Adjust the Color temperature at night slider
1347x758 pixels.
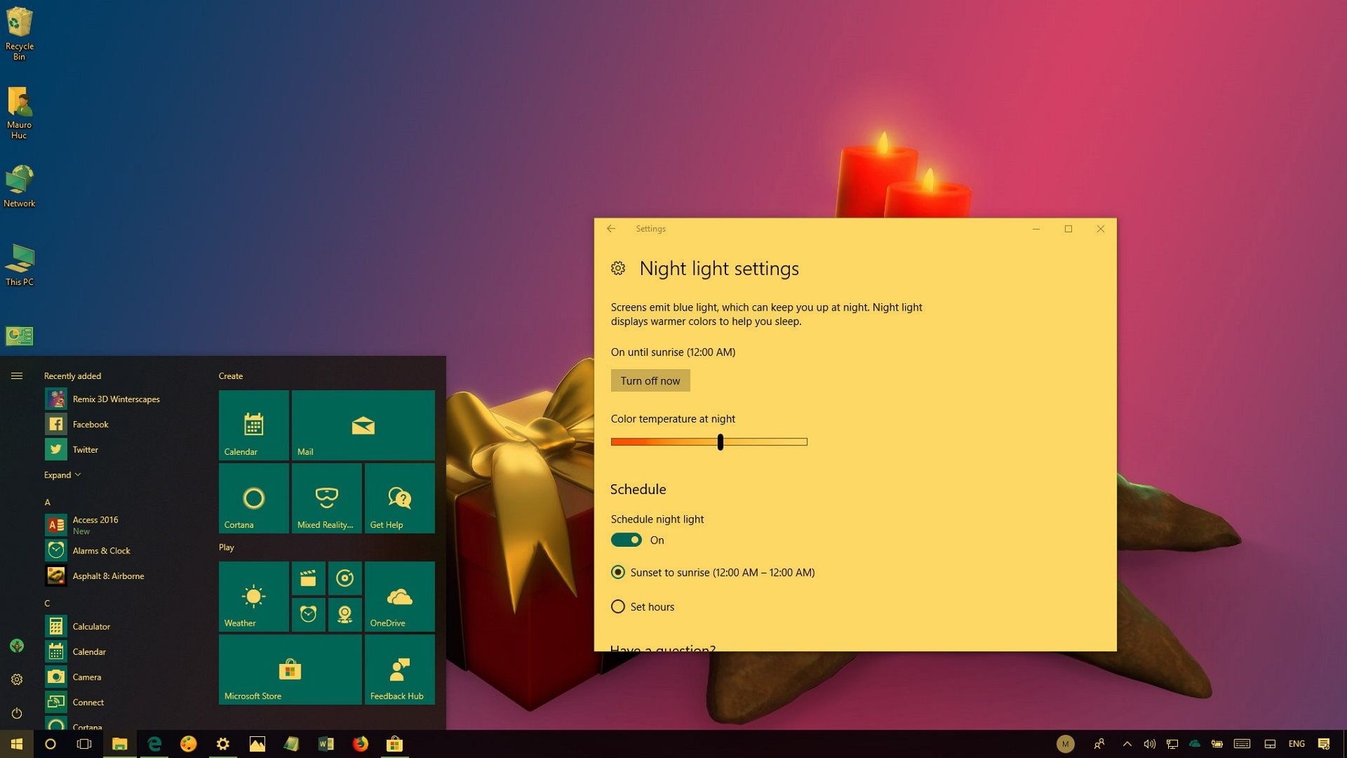coord(721,441)
